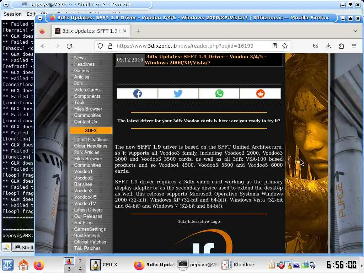Open the panel clock showing 6:56:00
Image resolution: width=364 pixels, height=273 pixels.
coord(341,264)
